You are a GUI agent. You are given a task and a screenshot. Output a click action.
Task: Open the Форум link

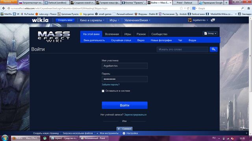coord(192,40)
